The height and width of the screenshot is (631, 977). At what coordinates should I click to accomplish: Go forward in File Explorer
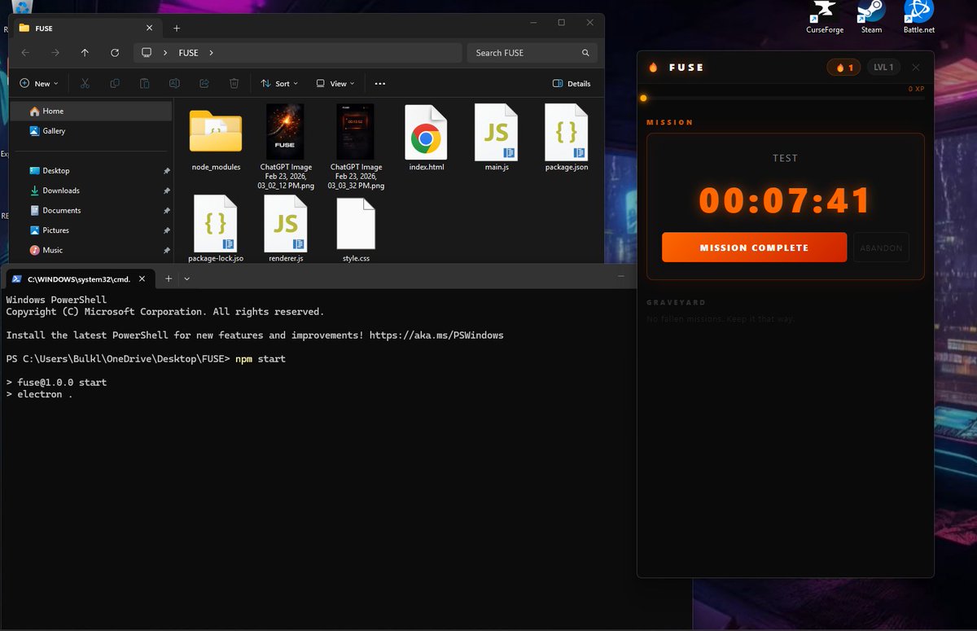click(x=55, y=53)
